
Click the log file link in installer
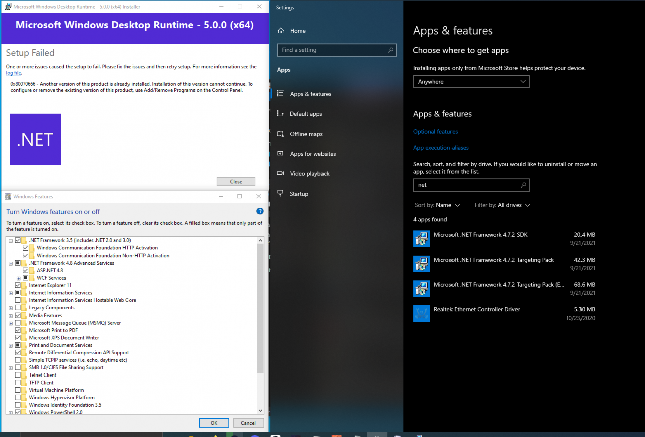tap(13, 73)
